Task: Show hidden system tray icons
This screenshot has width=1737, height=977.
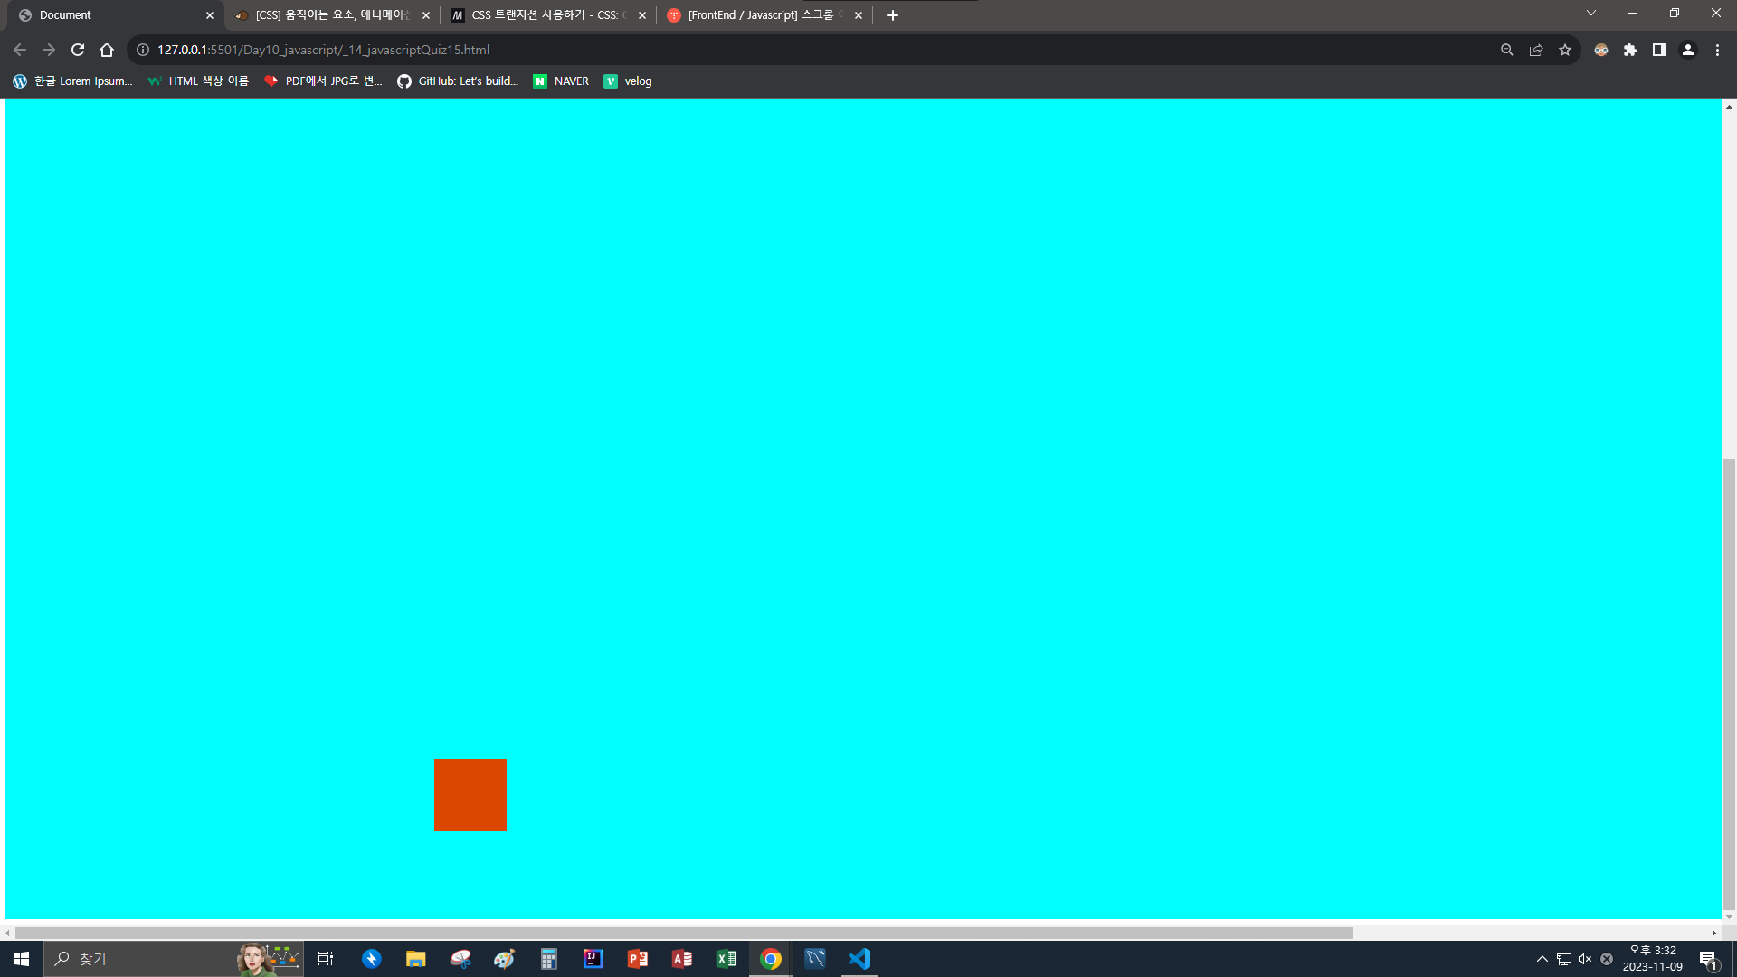Action: tap(1542, 959)
